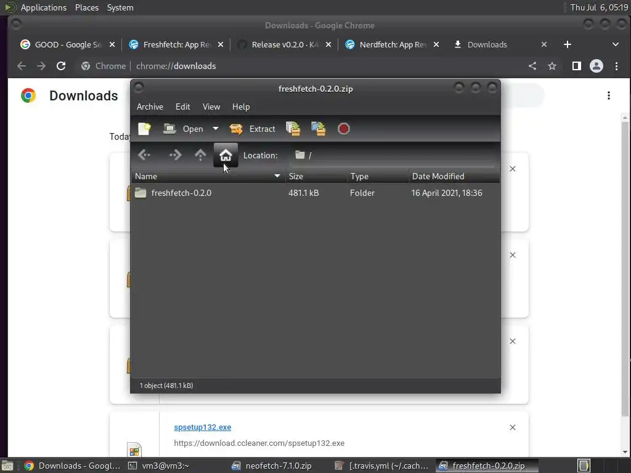Viewport: 631px width, 473px height.
Task: Switch to Downloads - Google Chrome taskbar item
Action: coord(73,466)
